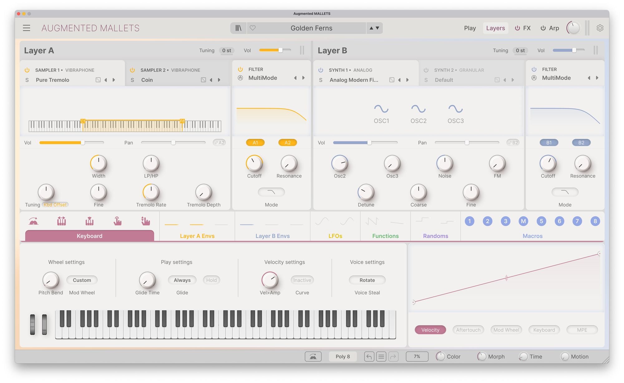This screenshot has width=624, height=383.
Task: Click the link A2 icon in Layer A
Action: pyautogui.click(x=219, y=143)
